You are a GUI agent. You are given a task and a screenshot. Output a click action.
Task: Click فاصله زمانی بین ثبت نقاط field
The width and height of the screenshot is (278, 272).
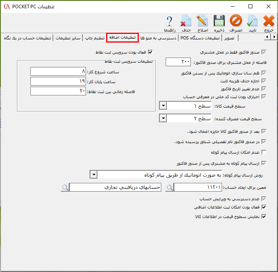(58, 91)
